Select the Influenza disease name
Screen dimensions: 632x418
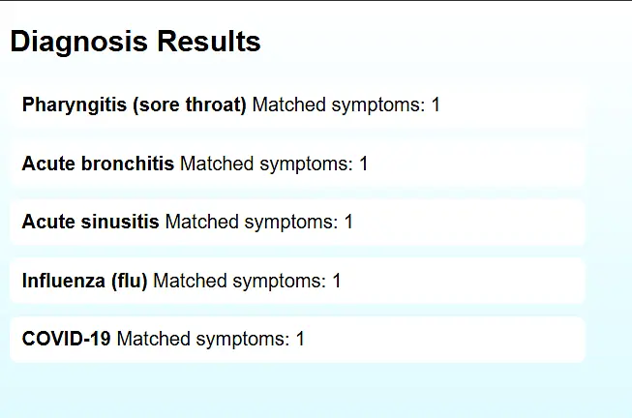pos(58,282)
